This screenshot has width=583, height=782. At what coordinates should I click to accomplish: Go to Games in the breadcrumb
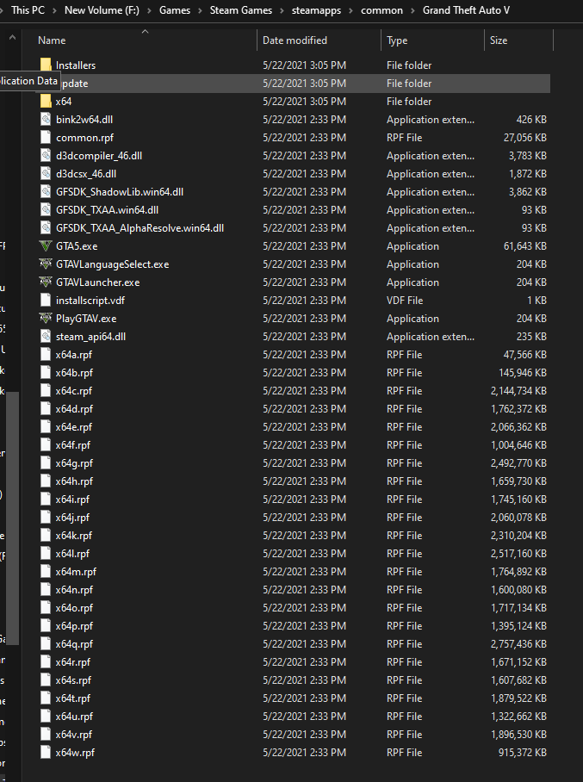pos(175,10)
